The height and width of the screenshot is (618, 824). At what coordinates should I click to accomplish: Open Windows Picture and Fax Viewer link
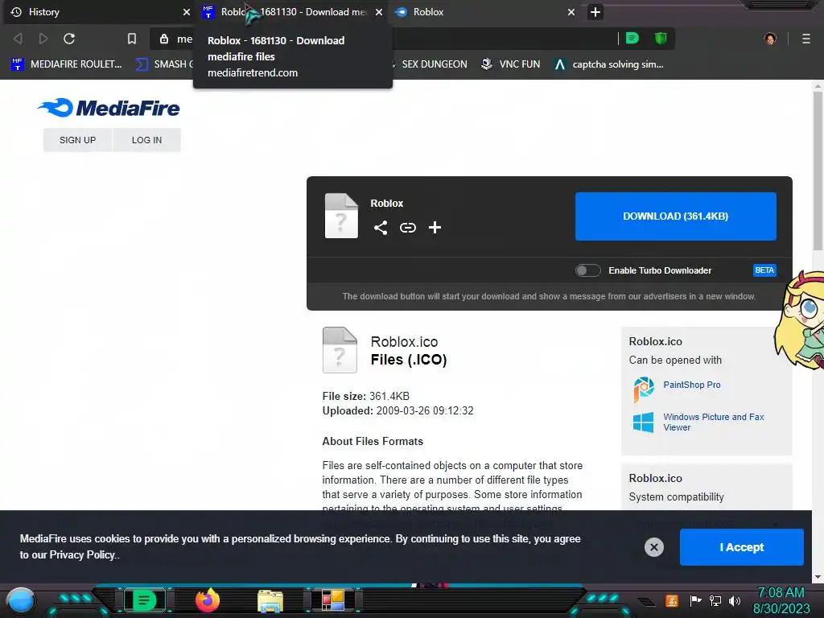coord(713,422)
